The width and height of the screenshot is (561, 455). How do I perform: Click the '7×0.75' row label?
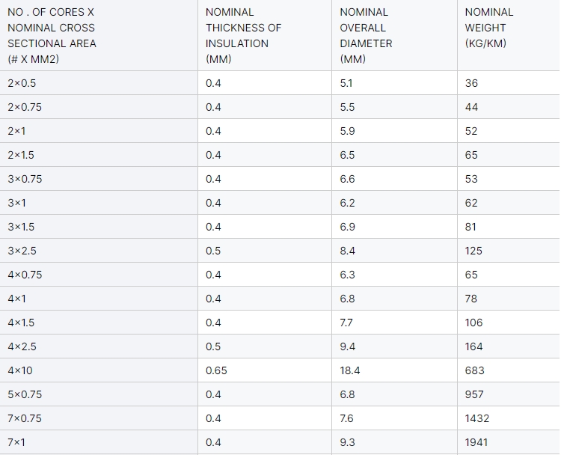[x=25, y=418]
